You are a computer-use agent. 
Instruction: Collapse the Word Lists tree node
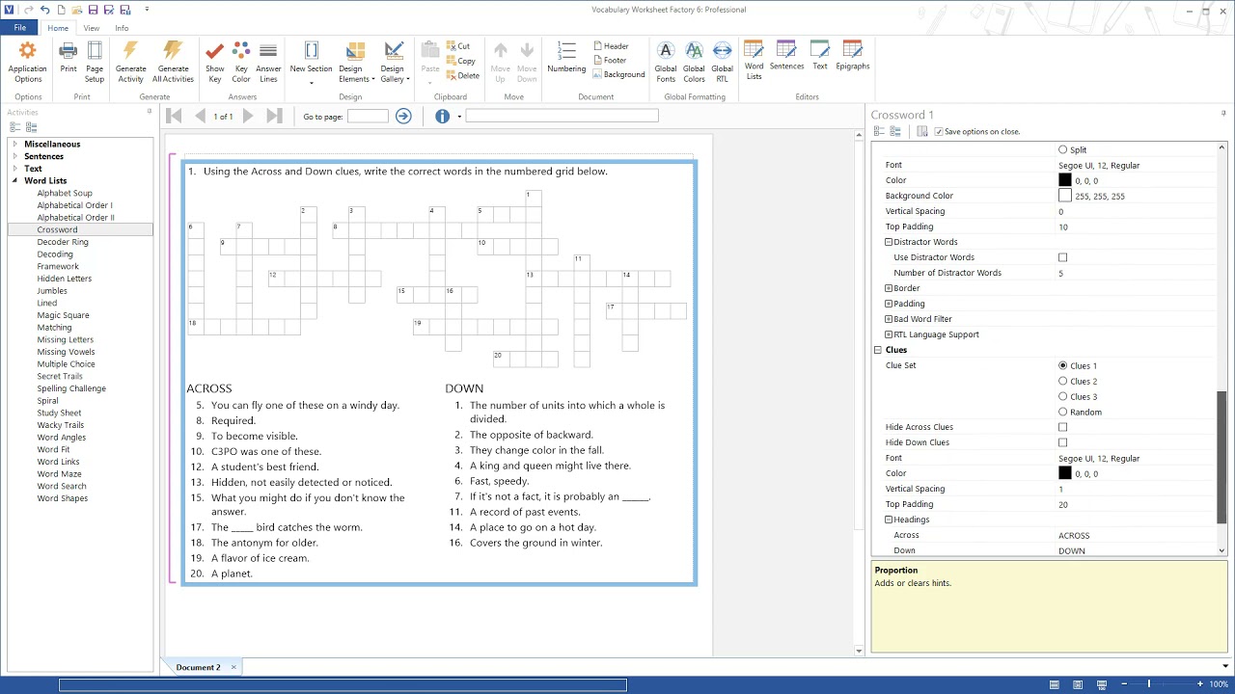[x=14, y=180]
